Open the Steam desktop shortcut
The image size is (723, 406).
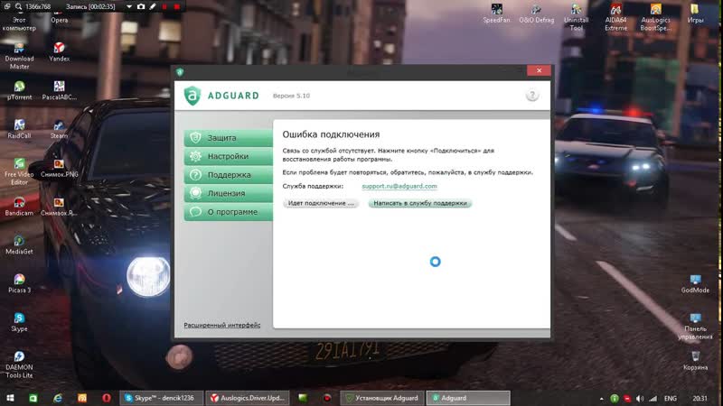tap(59, 129)
